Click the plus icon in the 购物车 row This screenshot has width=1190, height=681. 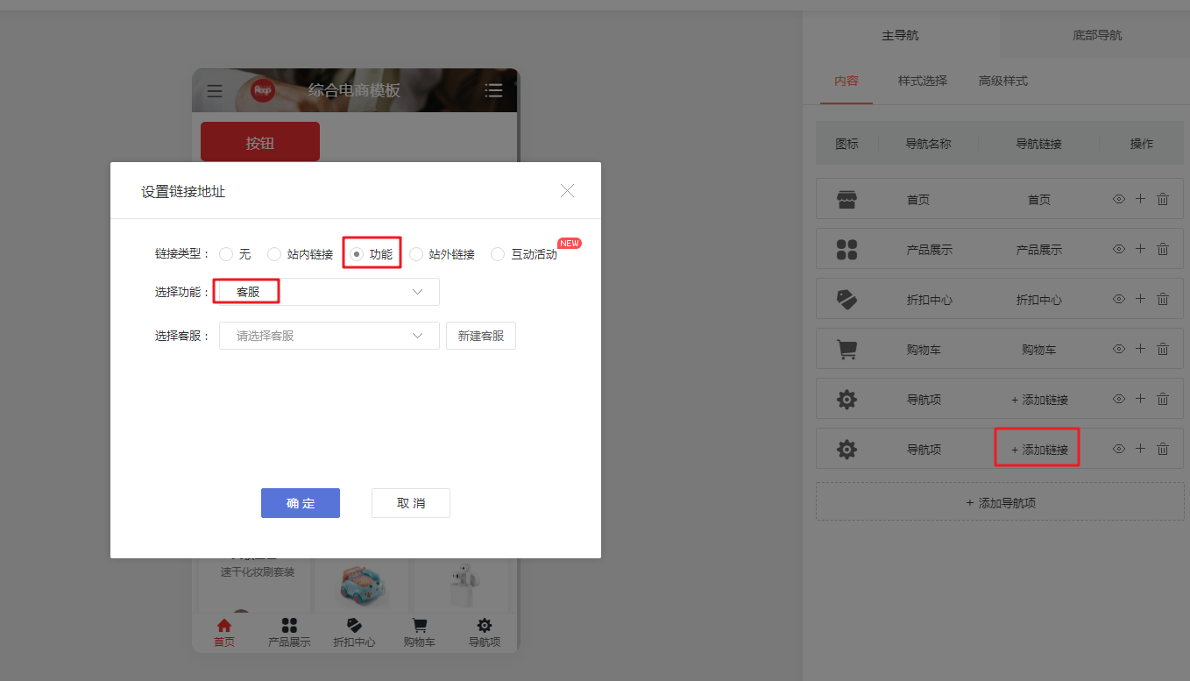click(x=1140, y=349)
